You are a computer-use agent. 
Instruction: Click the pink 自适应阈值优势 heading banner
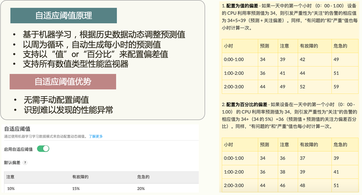pyautogui.click(x=63, y=82)
